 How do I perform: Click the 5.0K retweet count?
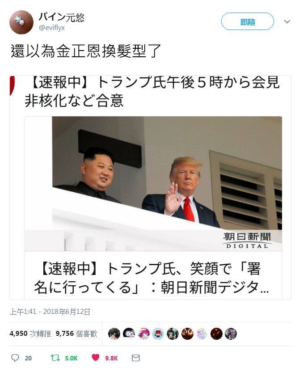pyautogui.click(x=71, y=358)
